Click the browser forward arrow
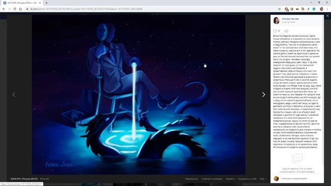331x186 pixels. pyautogui.click(x=9, y=9)
